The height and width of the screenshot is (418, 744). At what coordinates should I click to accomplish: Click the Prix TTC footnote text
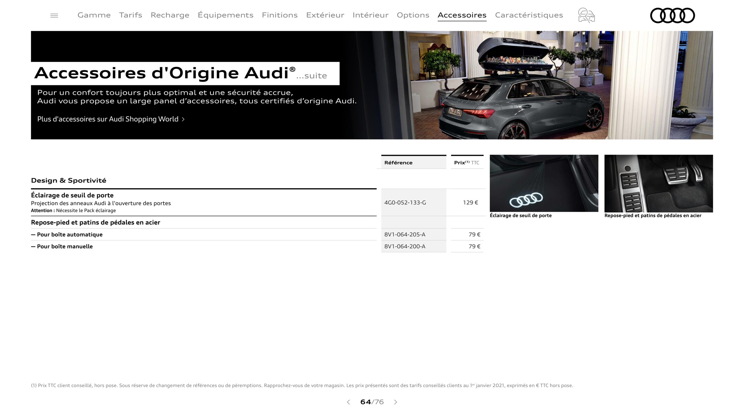coord(302,385)
